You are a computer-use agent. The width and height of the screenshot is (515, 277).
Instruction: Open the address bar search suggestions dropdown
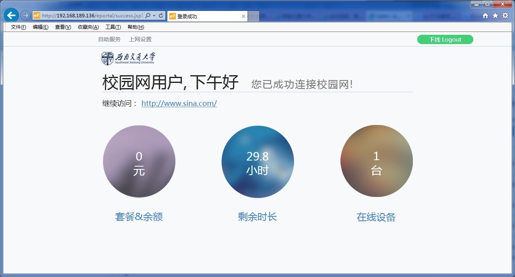point(153,15)
